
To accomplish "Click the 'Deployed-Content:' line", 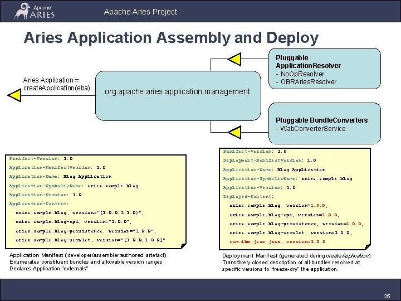I will click(248, 197).
